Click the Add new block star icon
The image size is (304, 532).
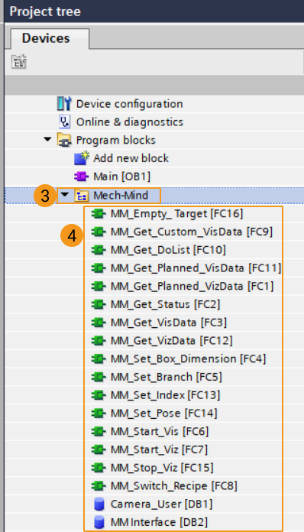pyautogui.click(x=82, y=158)
